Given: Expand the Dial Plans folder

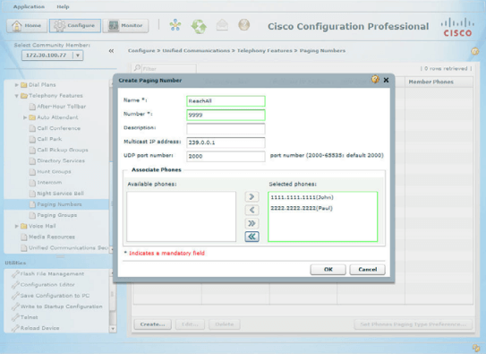Looking at the screenshot, I should (x=16, y=85).
